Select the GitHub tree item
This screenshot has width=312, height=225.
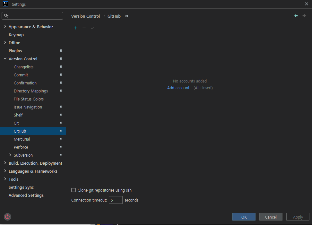click(33, 131)
